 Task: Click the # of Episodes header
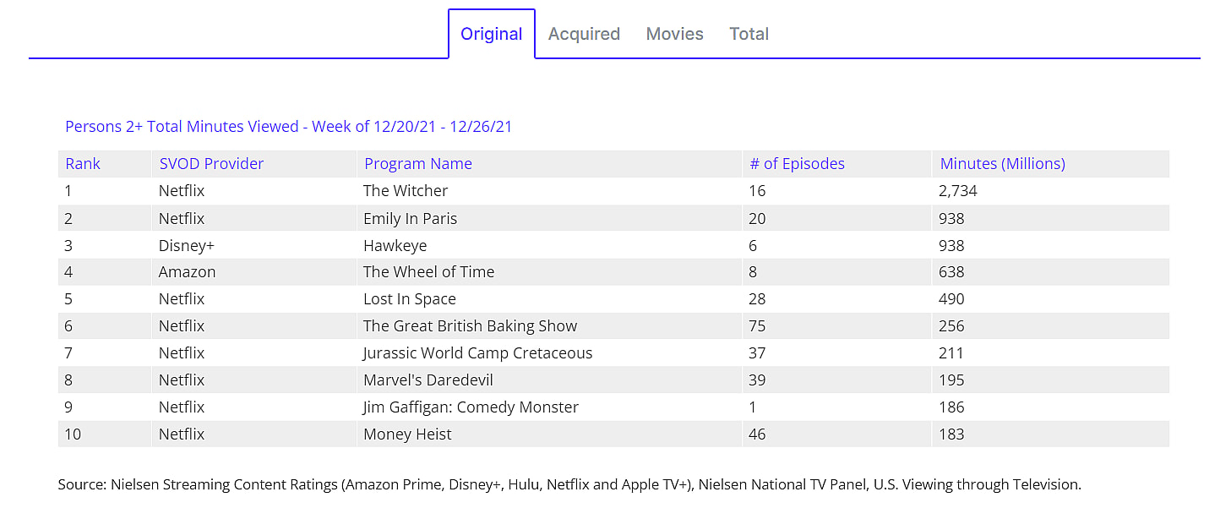797,164
